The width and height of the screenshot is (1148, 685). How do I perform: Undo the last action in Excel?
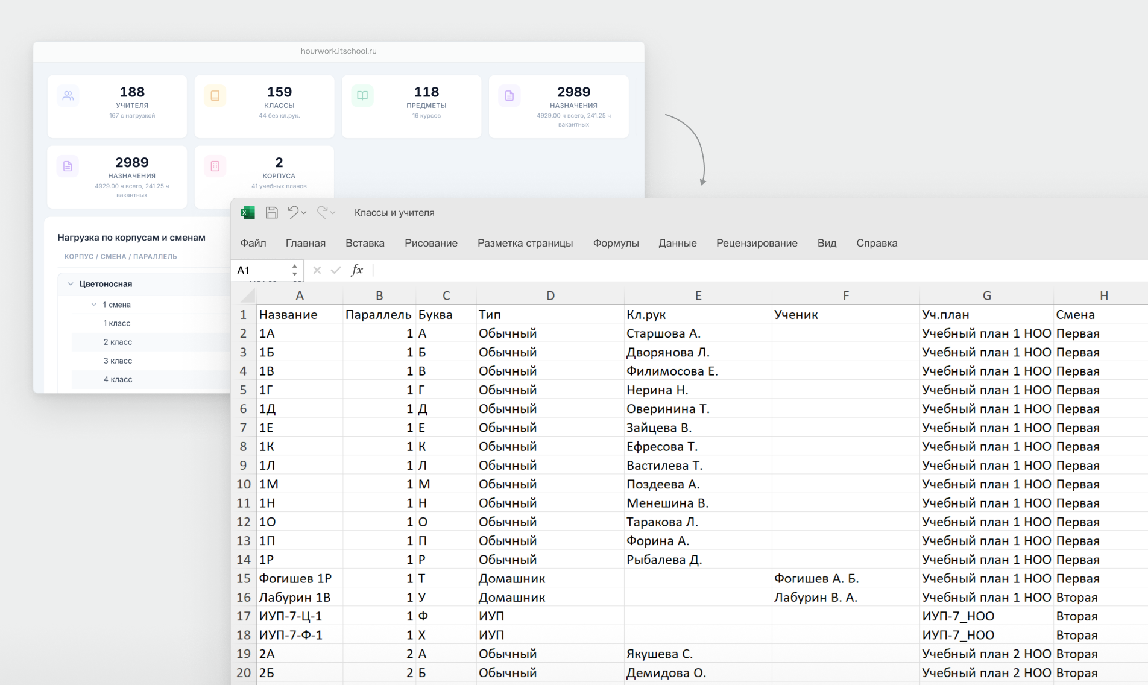tap(293, 212)
